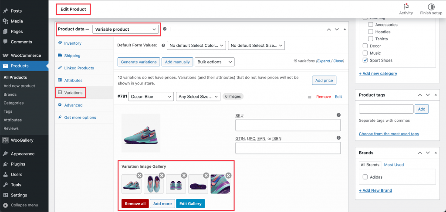Check the Adidas brand checkbox
446x212 pixels.
click(365, 177)
